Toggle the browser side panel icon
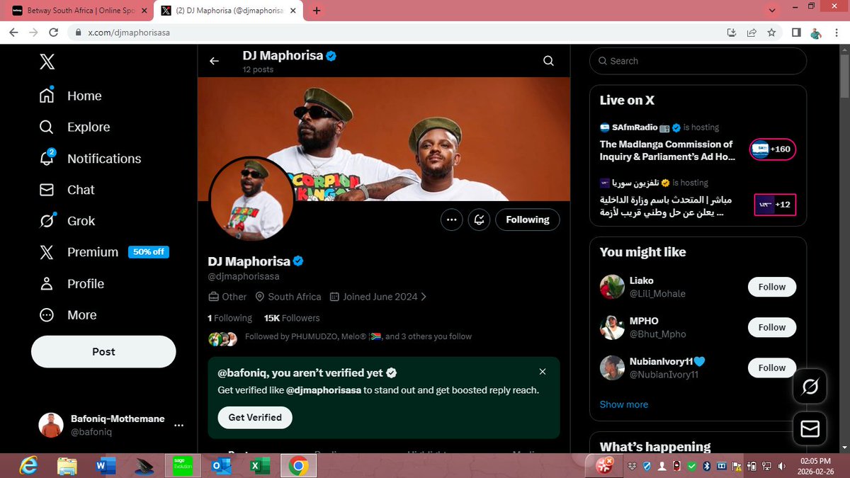 [796, 33]
